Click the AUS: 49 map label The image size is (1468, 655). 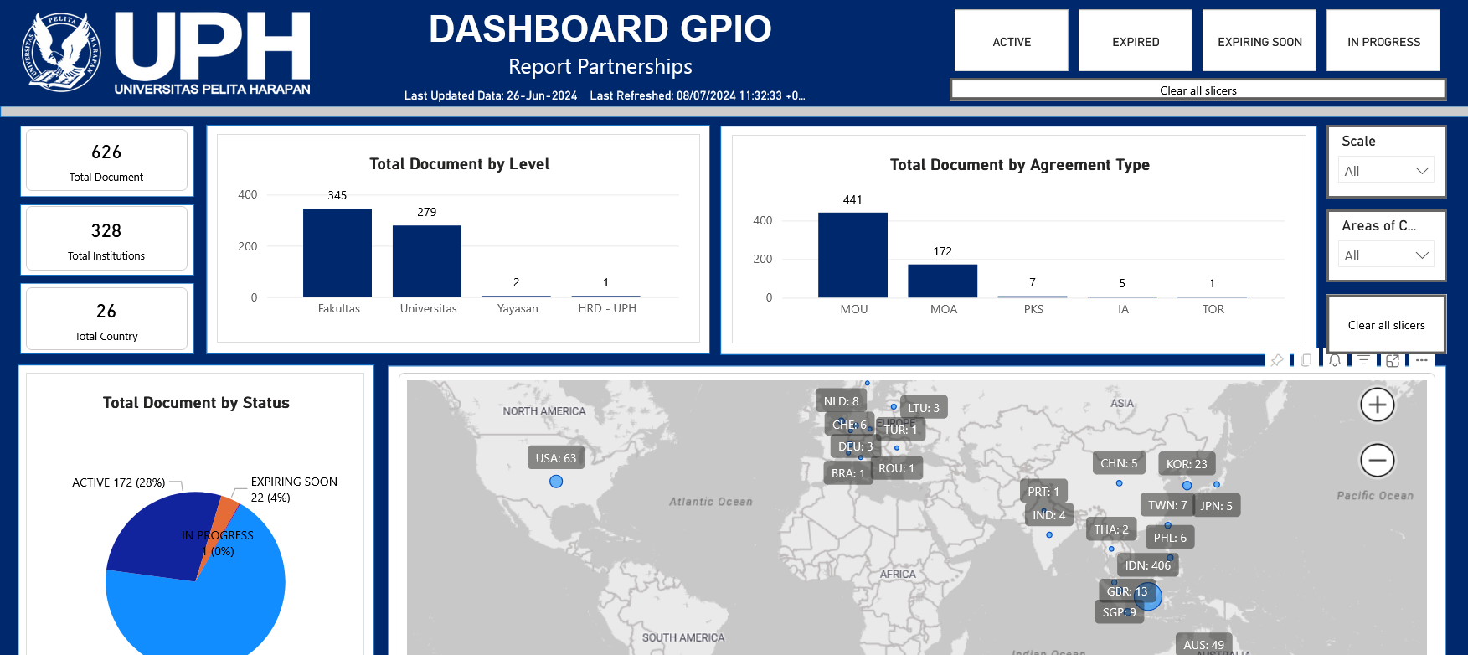1203,644
